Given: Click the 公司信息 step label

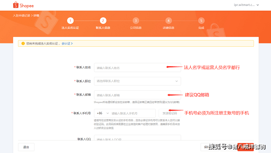Looking at the screenshot, I should click(136, 28).
